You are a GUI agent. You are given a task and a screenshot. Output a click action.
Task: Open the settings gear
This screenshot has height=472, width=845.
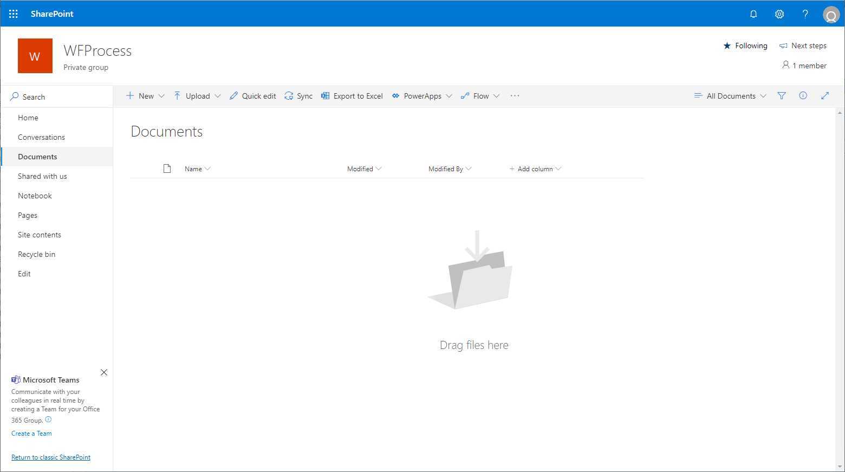click(x=779, y=14)
